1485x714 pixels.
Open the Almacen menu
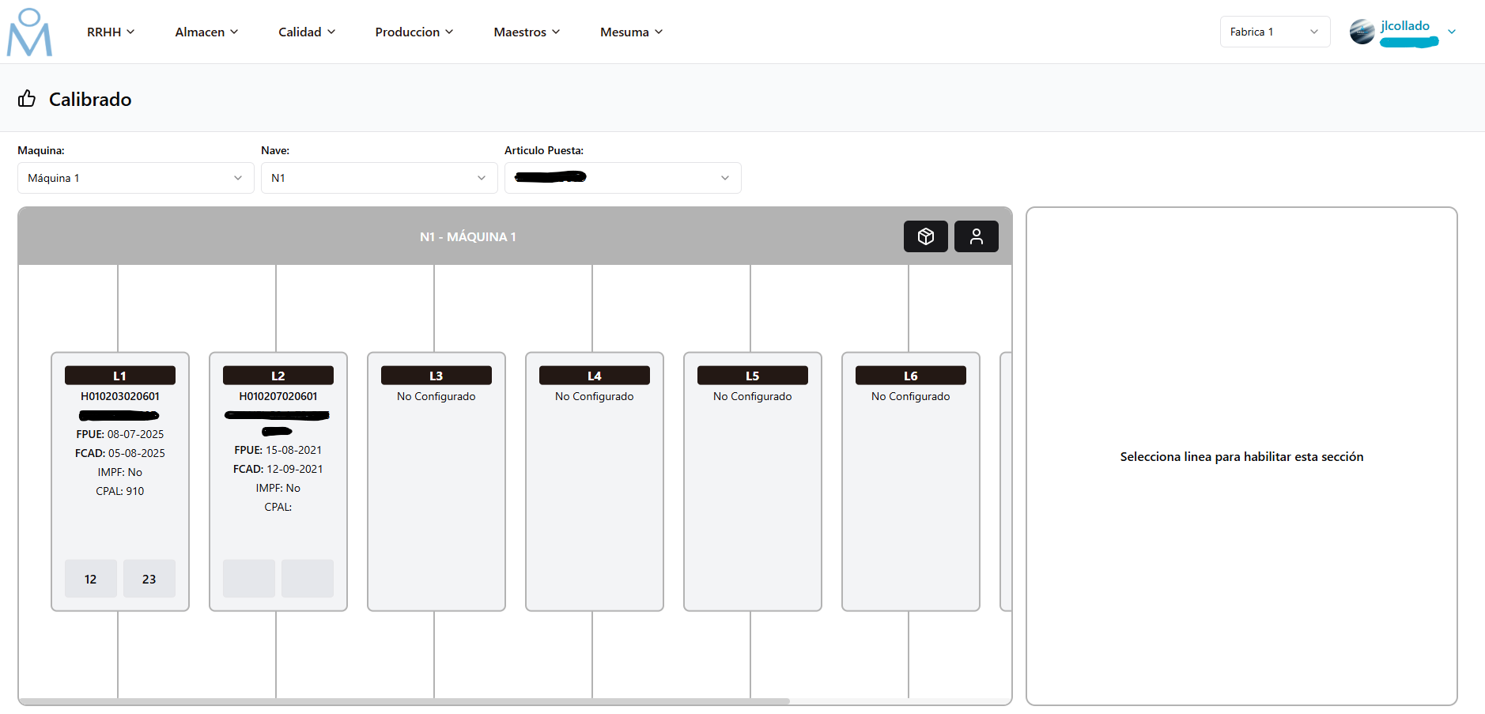point(206,32)
